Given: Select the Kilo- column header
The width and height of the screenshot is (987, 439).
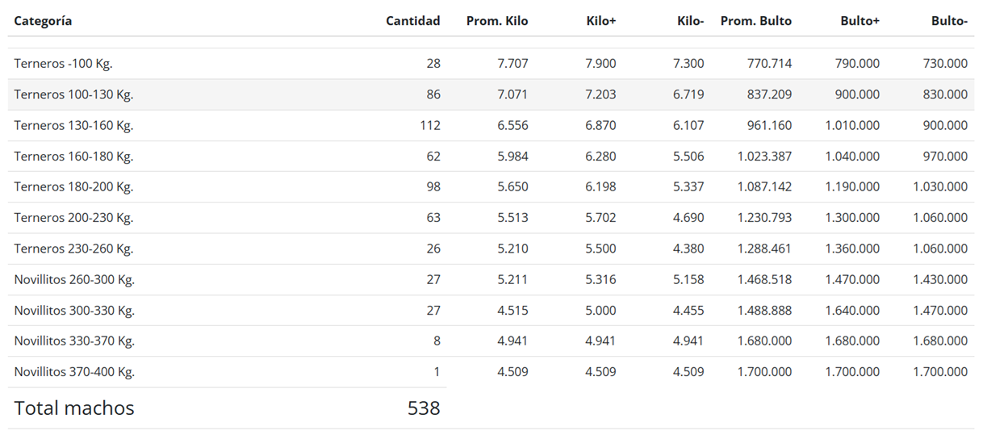Looking at the screenshot, I should pyautogui.click(x=690, y=21).
